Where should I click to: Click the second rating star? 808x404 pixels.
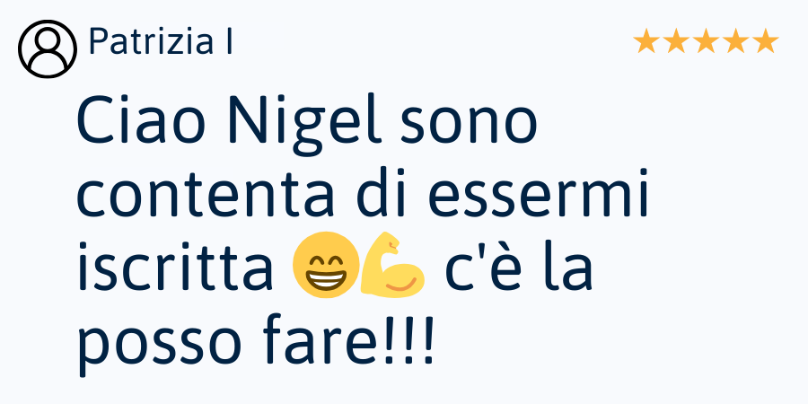(x=675, y=41)
